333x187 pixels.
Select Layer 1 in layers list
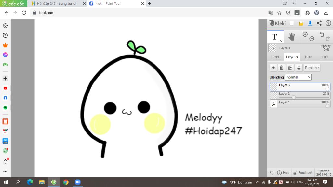(300, 104)
